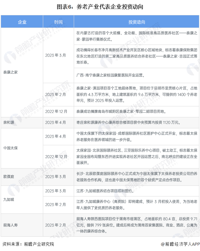Screen dimensions: 200x251
Task: Click the 泰康之家·蒙园举行奠基仪式 investment entry
Action: (x=137, y=36)
